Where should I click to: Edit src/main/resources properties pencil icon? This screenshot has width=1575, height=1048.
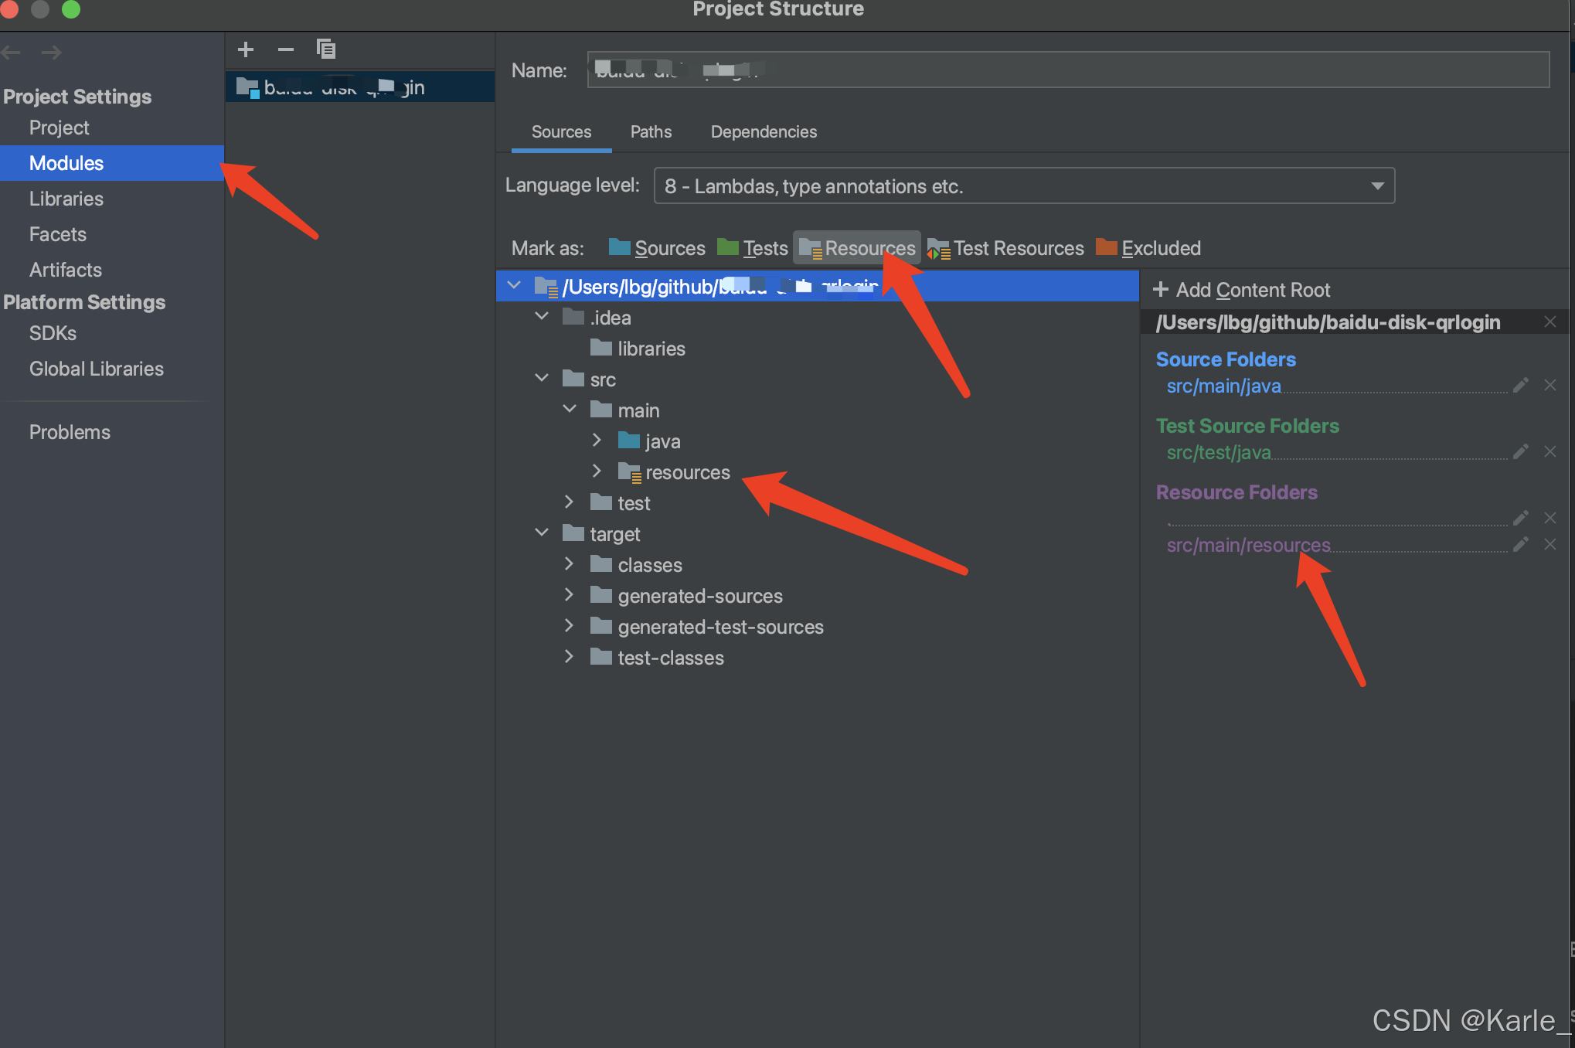point(1520,544)
